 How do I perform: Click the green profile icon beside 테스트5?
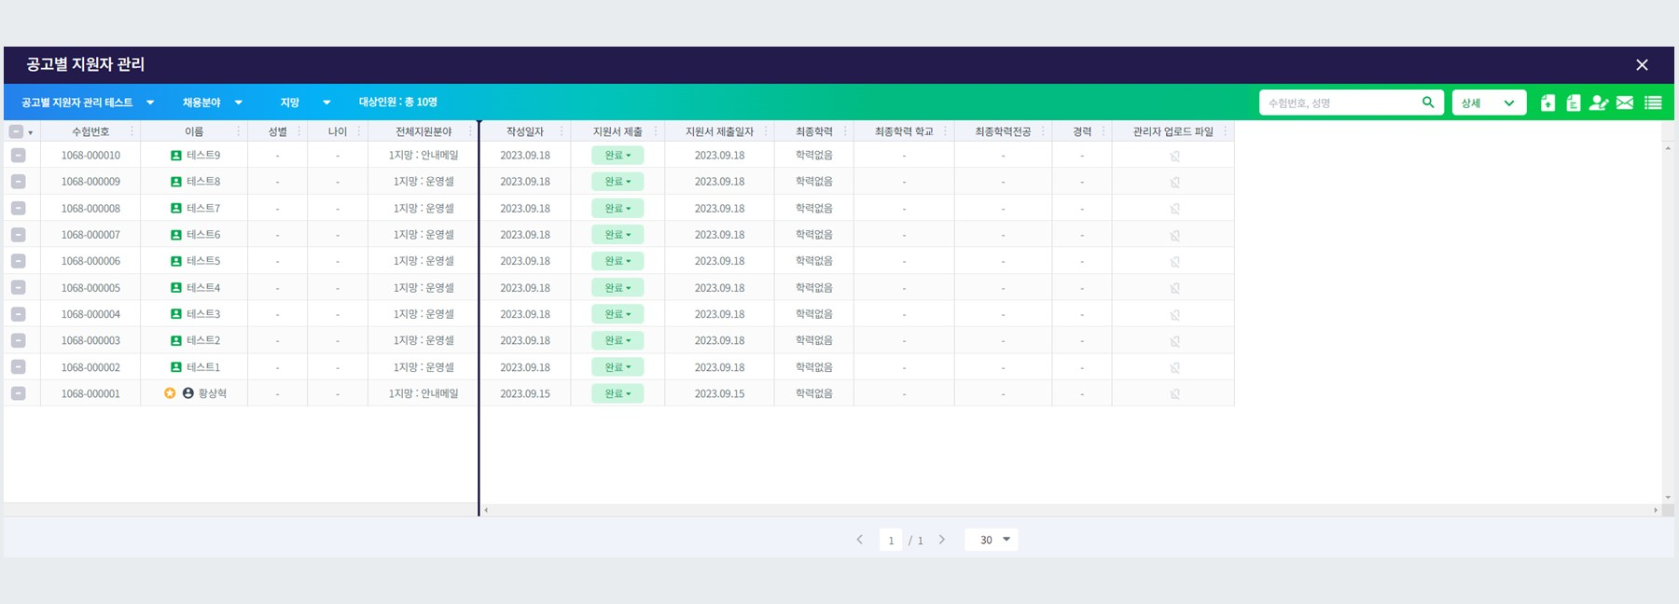tap(176, 261)
